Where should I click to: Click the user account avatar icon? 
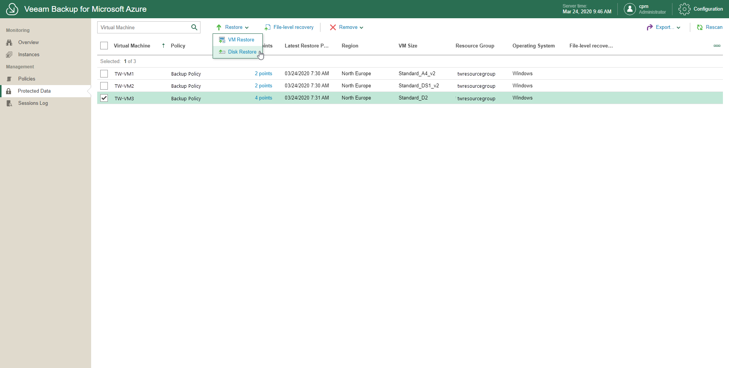coord(630,9)
